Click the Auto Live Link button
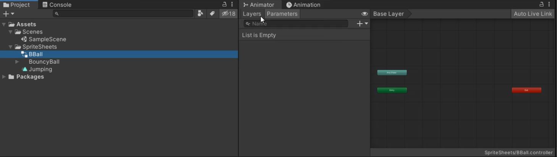The height and width of the screenshot is (157, 557). pyautogui.click(x=533, y=14)
